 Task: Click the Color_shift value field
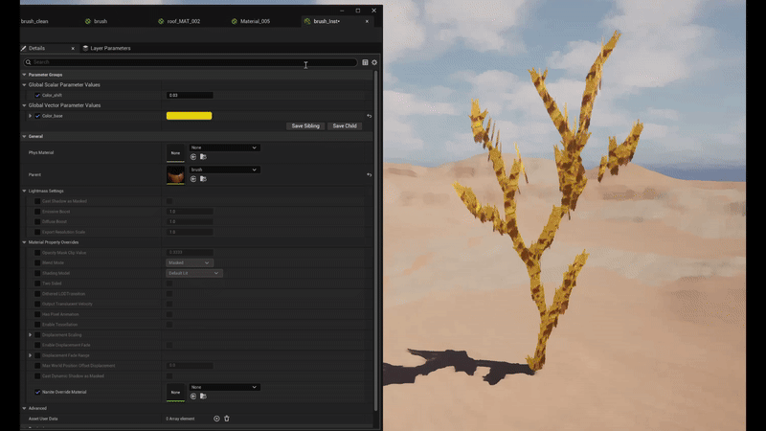coord(190,95)
